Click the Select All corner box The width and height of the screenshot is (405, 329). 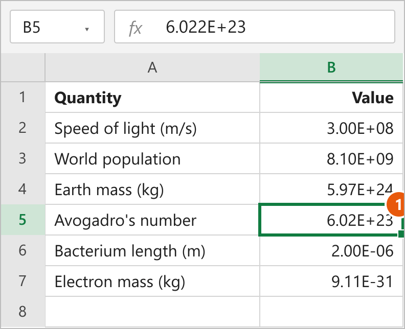click(22, 67)
